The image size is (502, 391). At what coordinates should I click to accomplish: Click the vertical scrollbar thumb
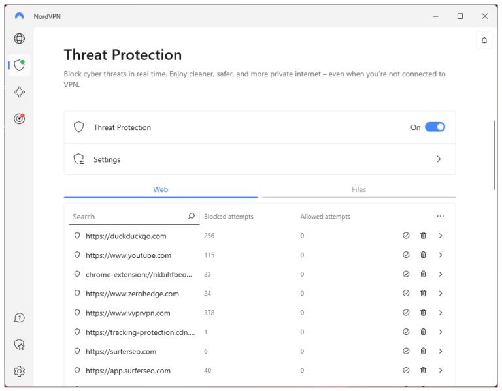coord(495,155)
